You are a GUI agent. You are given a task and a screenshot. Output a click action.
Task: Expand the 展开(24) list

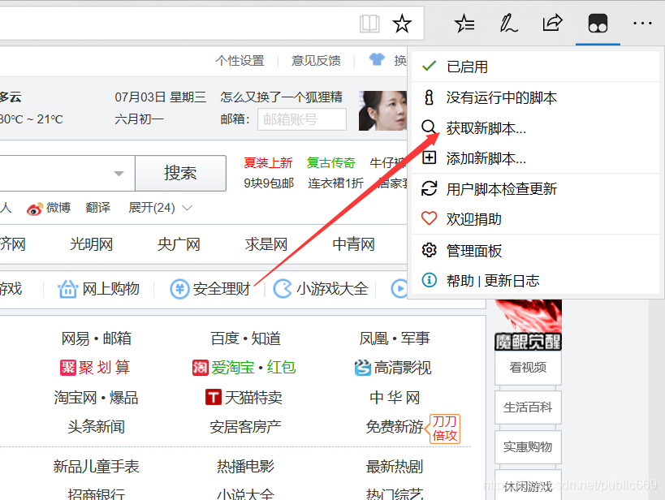pyautogui.click(x=160, y=208)
